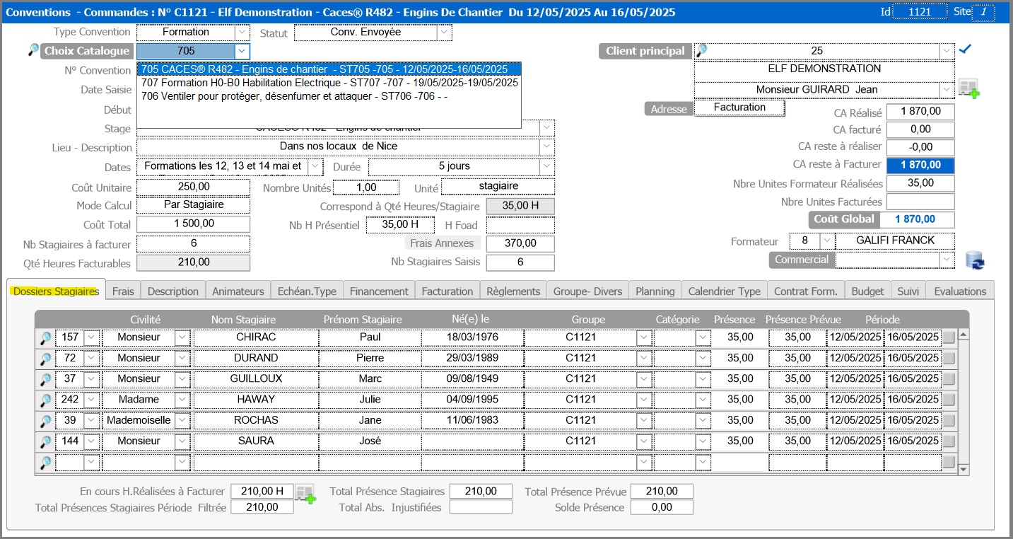Click the grey square button on ROCHAS row
The image size is (1013, 539).
tap(949, 420)
